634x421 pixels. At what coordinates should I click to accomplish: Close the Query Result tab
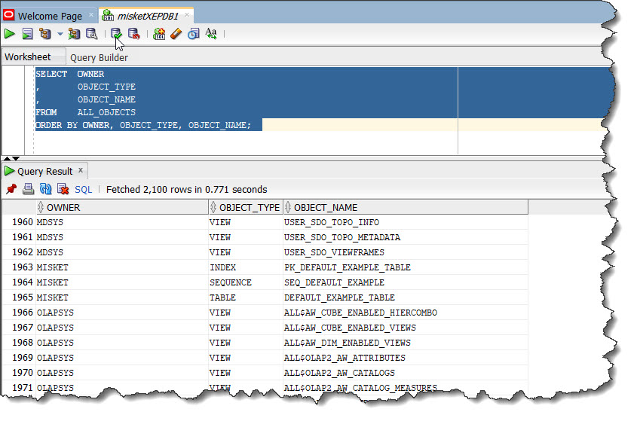pyautogui.click(x=81, y=170)
